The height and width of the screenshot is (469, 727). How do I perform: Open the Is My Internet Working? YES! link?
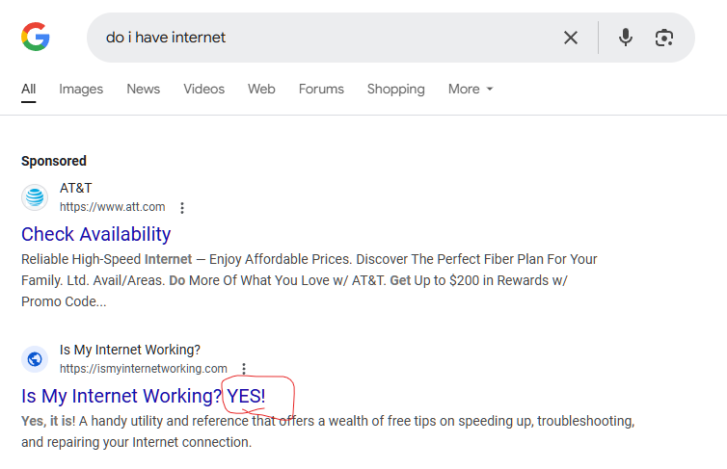[x=143, y=396]
